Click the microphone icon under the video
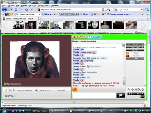 (x=7, y=90)
